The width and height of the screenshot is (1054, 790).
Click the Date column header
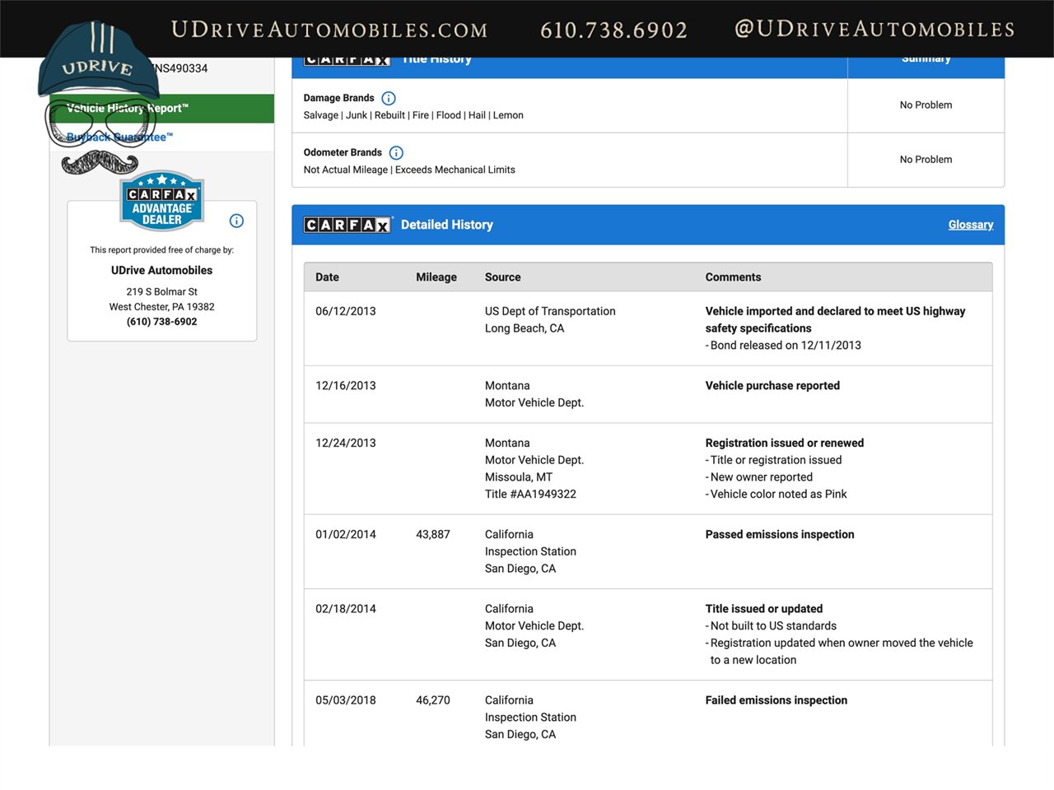tap(327, 277)
